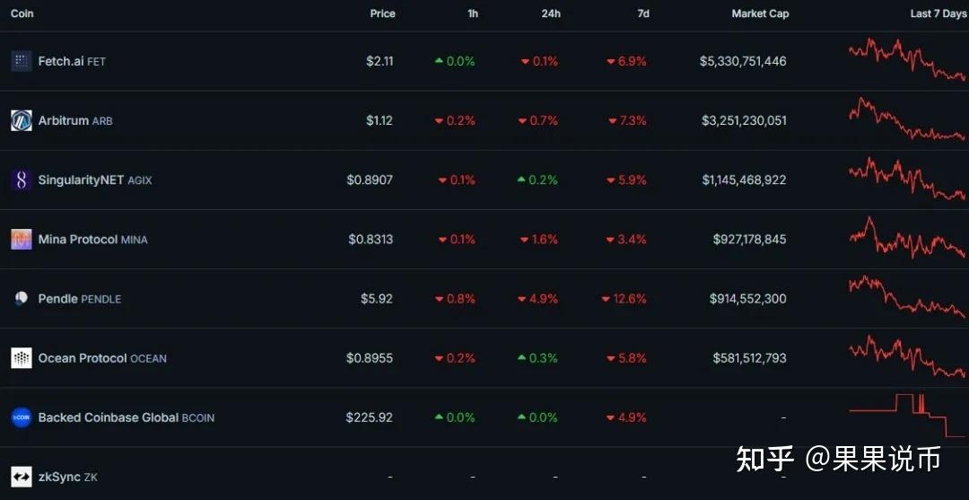969x500 pixels.
Task: Open the Arbitrum ARB coin link
Action: pyautogui.click(x=75, y=120)
